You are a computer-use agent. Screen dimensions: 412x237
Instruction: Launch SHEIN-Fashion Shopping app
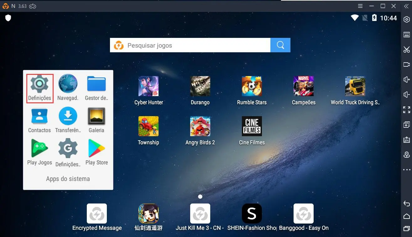[252, 217]
